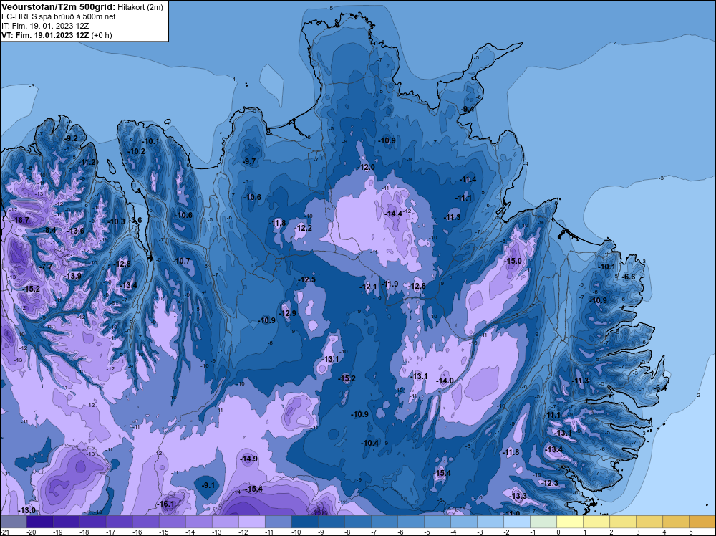Click the -16.7 temperature label
This screenshot has height=536, width=716.
pyautogui.click(x=21, y=220)
